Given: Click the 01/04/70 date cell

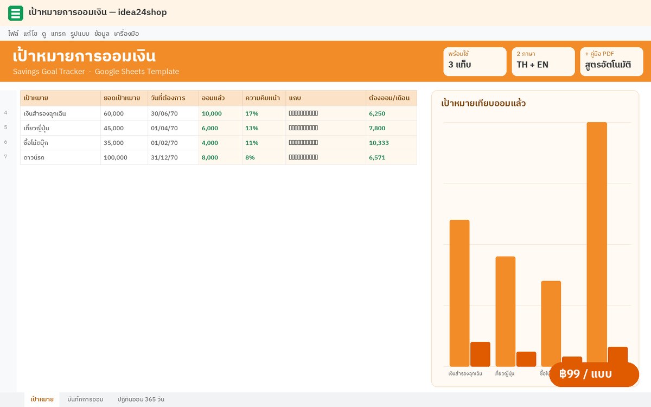Looking at the screenshot, I should coord(173,128).
